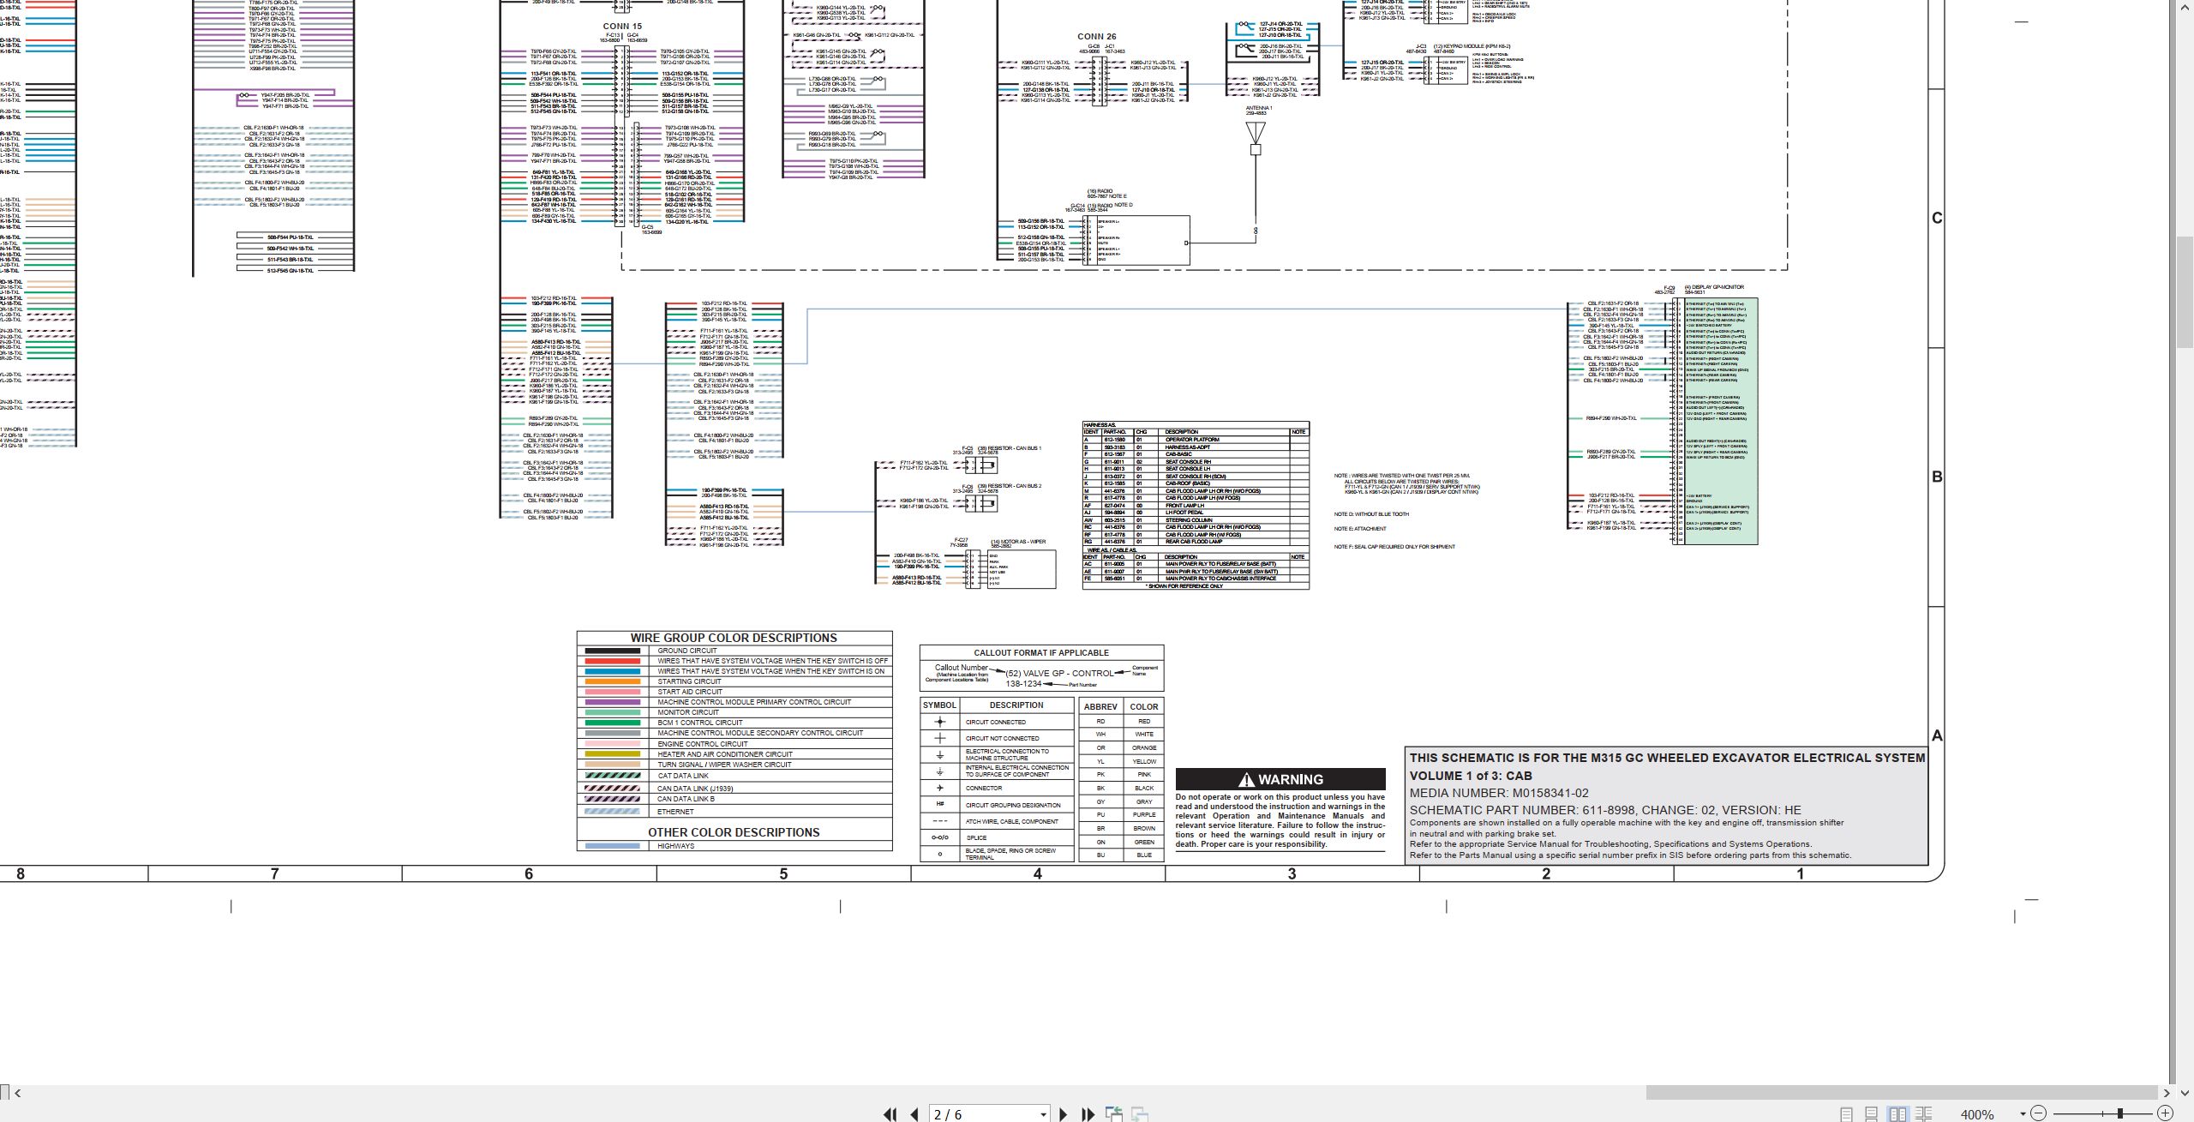Viewport: 2194px width, 1122px height.
Task: Click the ANTENNA 1 label
Action: (x=1259, y=108)
